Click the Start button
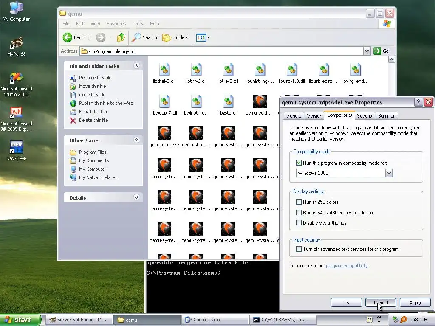The width and height of the screenshot is (435, 326). (x=20, y=320)
